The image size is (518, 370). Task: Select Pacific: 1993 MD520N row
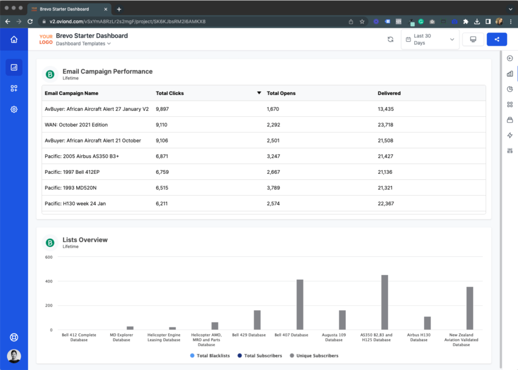pyautogui.click(x=264, y=188)
